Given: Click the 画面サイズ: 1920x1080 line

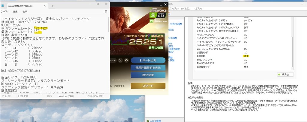Looking at the screenshot, I should [19, 77].
